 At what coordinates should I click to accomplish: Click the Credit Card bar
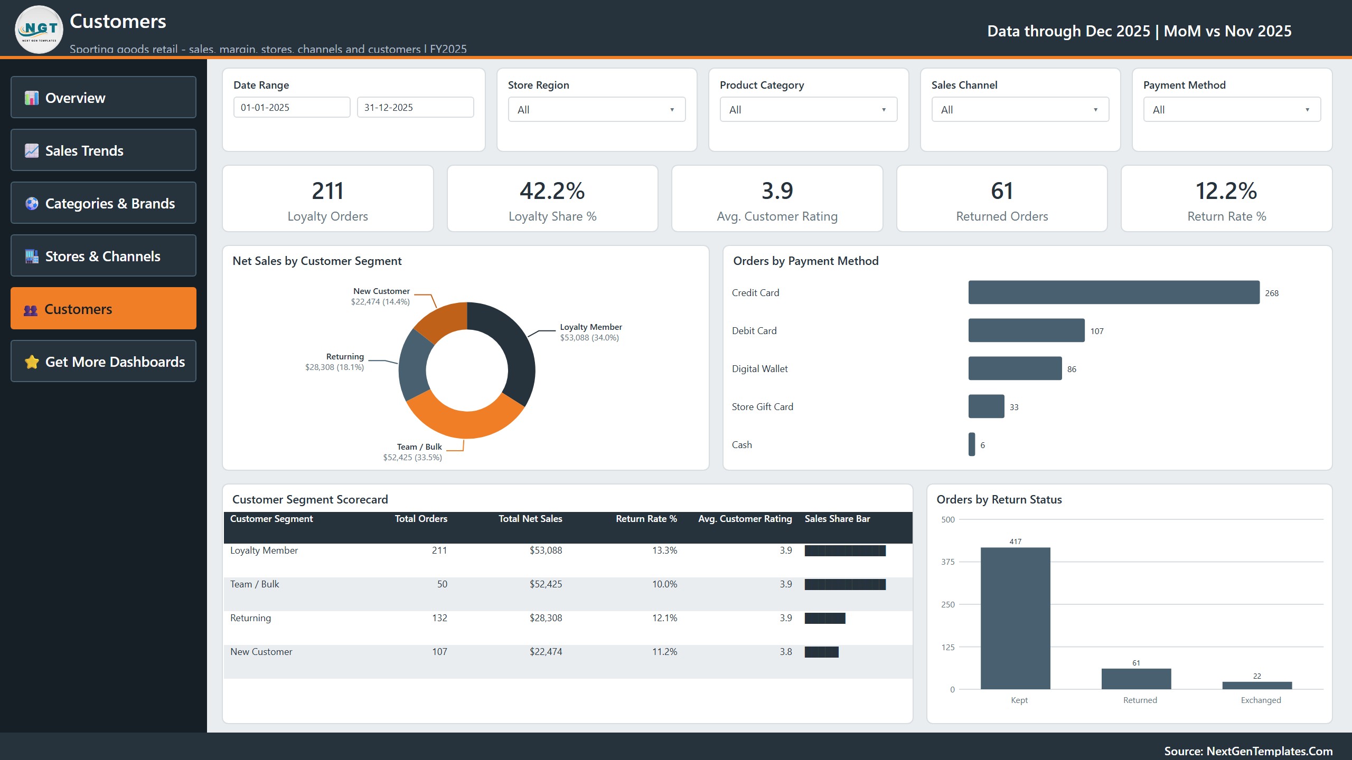(x=1114, y=292)
